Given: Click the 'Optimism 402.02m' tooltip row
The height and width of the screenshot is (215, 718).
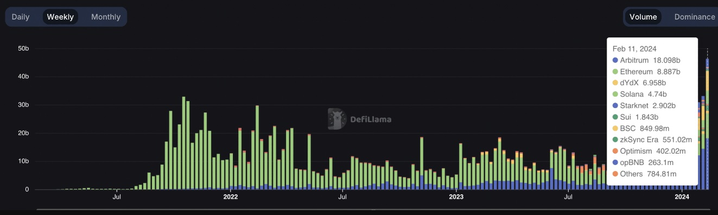Looking at the screenshot, I should pyautogui.click(x=649, y=151).
